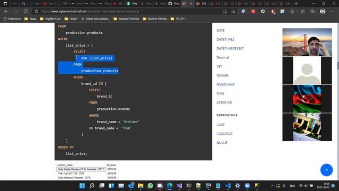Screen dimensions: 339x191
Task: Open the TIME sidebar link
Action: [220, 93]
